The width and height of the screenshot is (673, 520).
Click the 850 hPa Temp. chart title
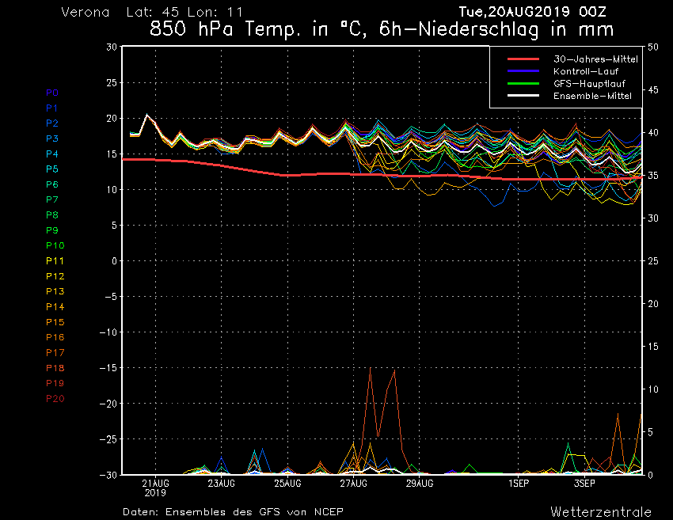(x=382, y=31)
